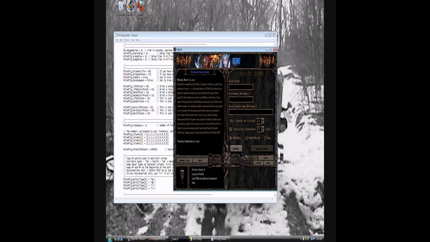Image resolution: width=430 pixels, height=242 pixels.
Task: Click the Game Name input field
Action: [241, 87]
